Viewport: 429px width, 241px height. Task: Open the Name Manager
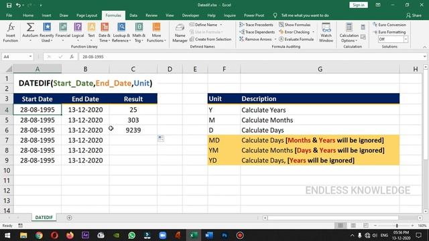click(180, 33)
